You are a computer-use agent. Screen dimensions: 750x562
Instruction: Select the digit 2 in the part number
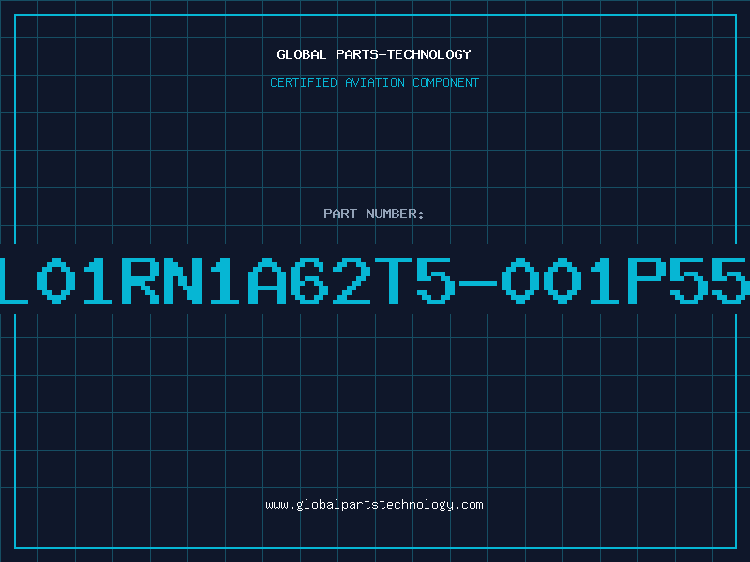[352, 281]
